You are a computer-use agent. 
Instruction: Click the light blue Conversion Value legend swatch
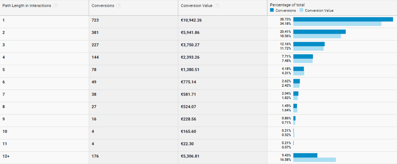(x=301, y=10)
